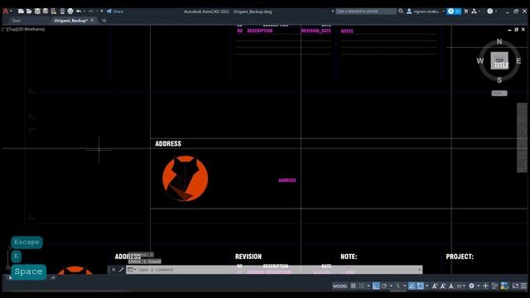The width and height of the screenshot is (530, 298).
Task: Click the workspace switching gear icon
Action: click(471, 286)
